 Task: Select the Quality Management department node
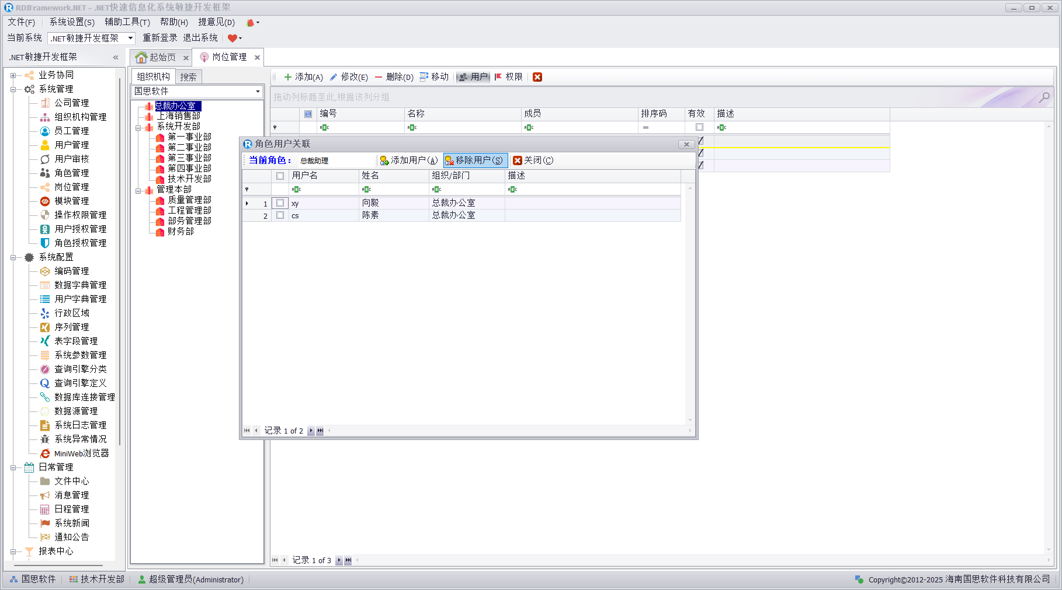pyautogui.click(x=189, y=200)
